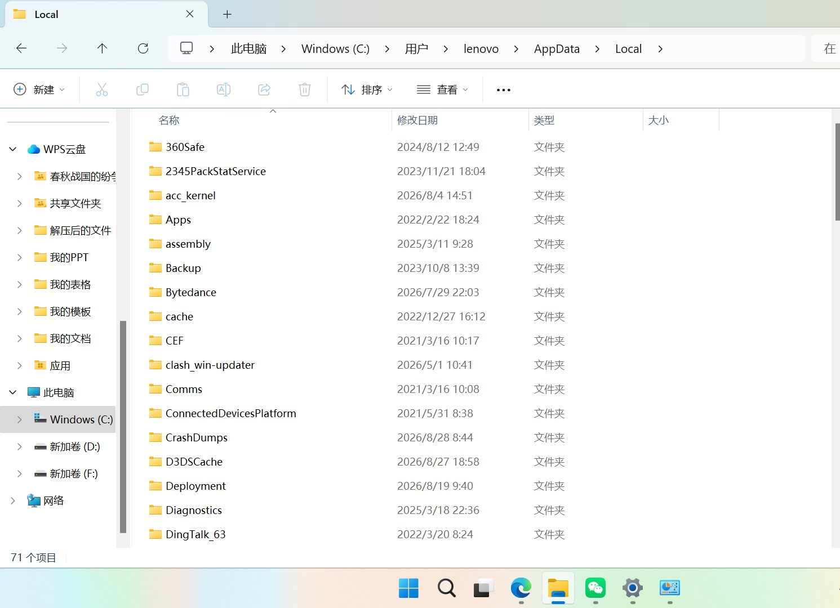Click the Share icon in toolbar
Screen dimensions: 840x608
264,90
